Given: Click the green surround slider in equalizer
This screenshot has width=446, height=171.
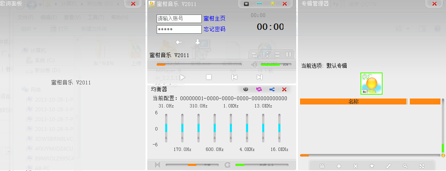Looking at the screenshot, I should [x=262, y=165].
